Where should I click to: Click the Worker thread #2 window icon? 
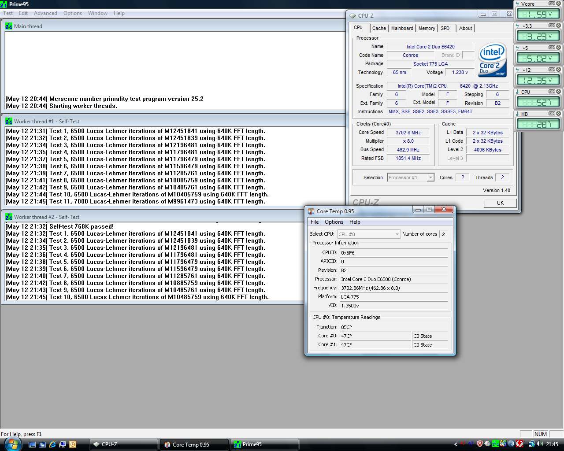tap(9, 217)
